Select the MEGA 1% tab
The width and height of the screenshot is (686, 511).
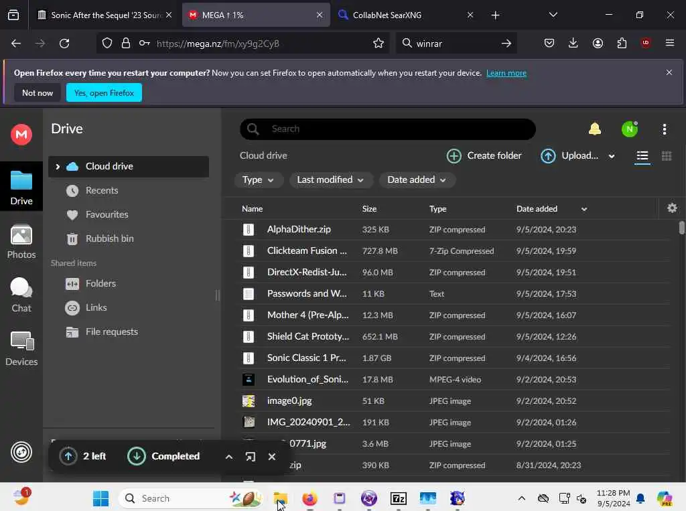[x=255, y=15]
